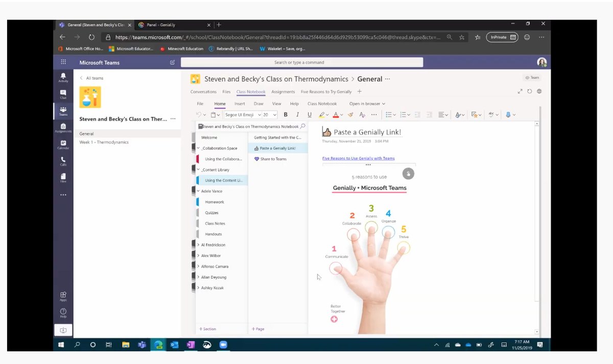Switch to the View ribbon tab
The height and width of the screenshot is (364, 613).
[x=276, y=104]
